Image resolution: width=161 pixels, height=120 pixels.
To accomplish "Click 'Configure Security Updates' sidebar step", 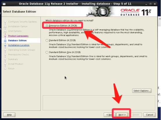I will [x=22, y=22].
